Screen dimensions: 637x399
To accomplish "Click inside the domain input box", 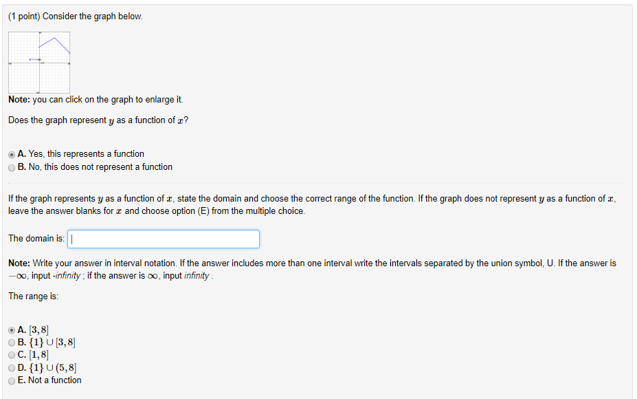I will (x=163, y=239).
